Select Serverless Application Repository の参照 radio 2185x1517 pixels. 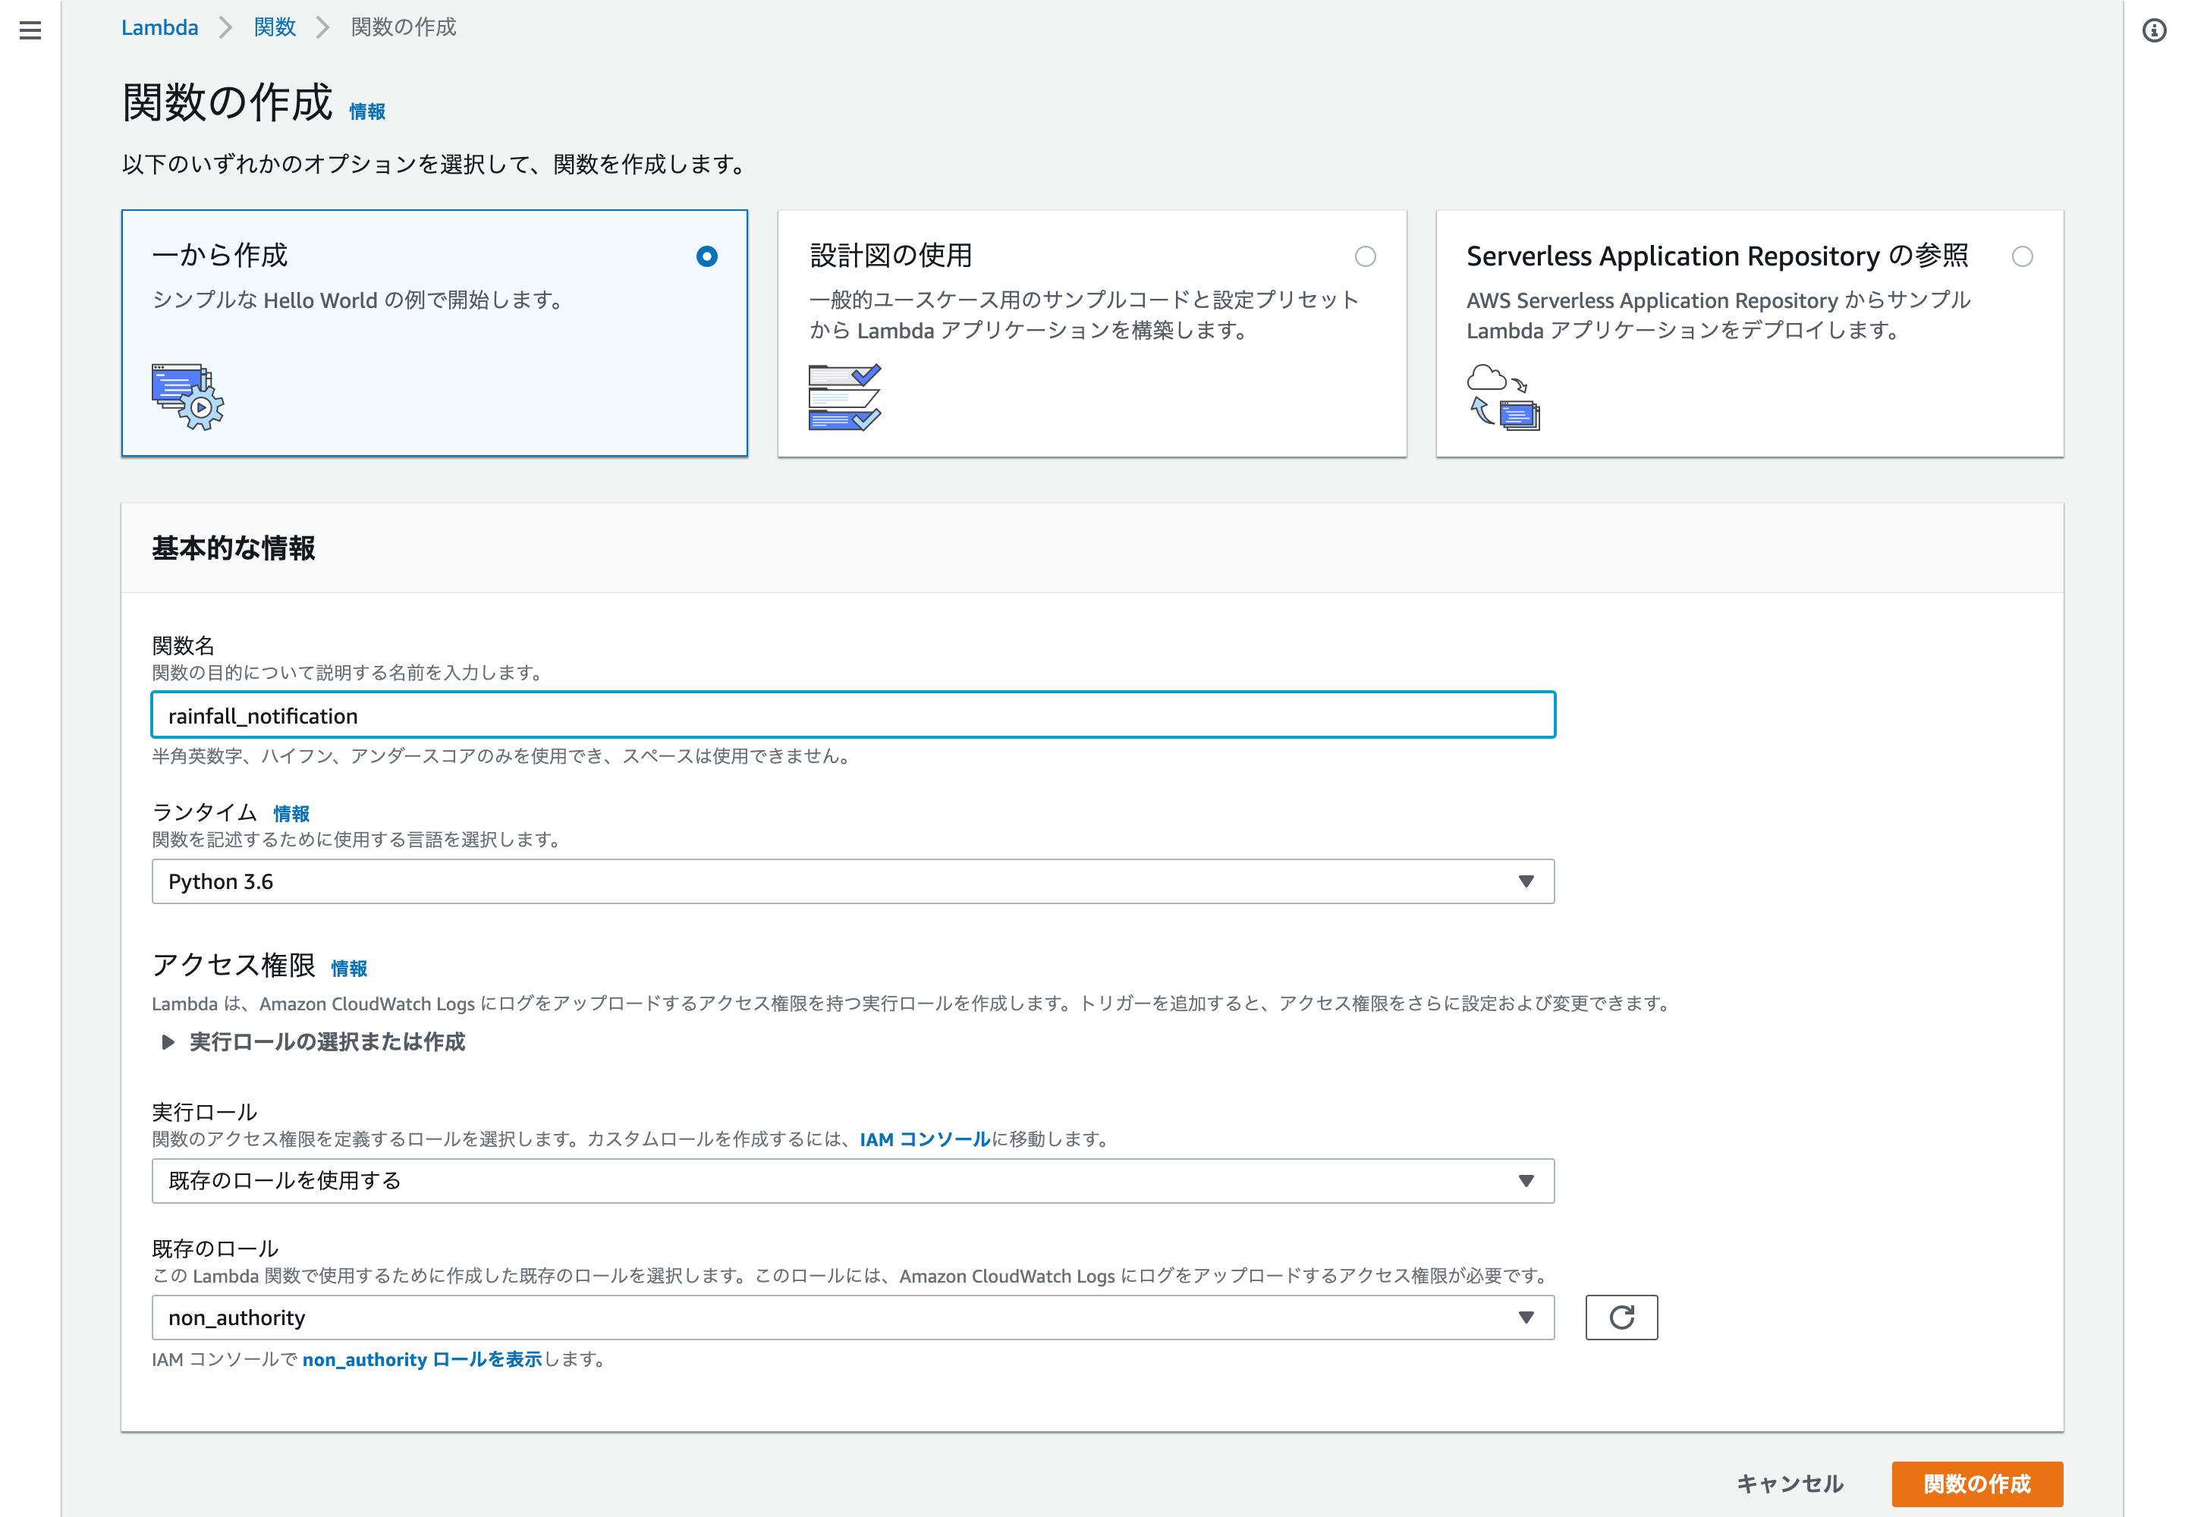pyautogui.click(x=2023, y=256)
